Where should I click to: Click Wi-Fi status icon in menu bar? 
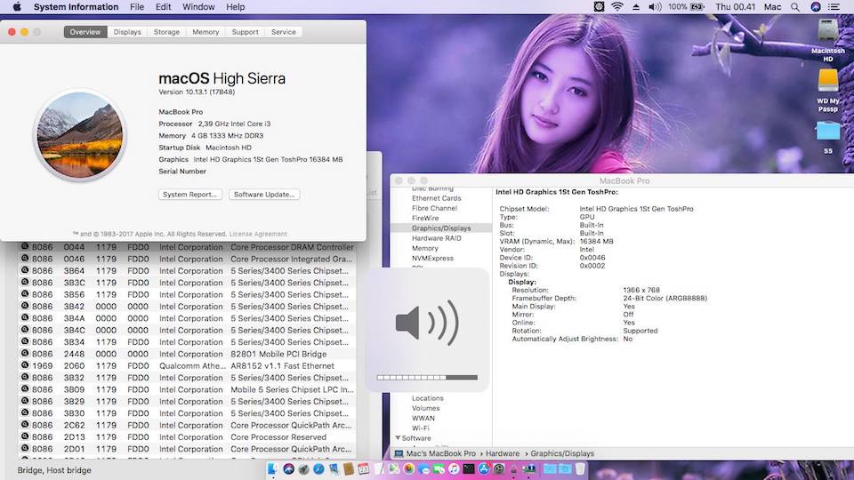[x=617, y=6]
